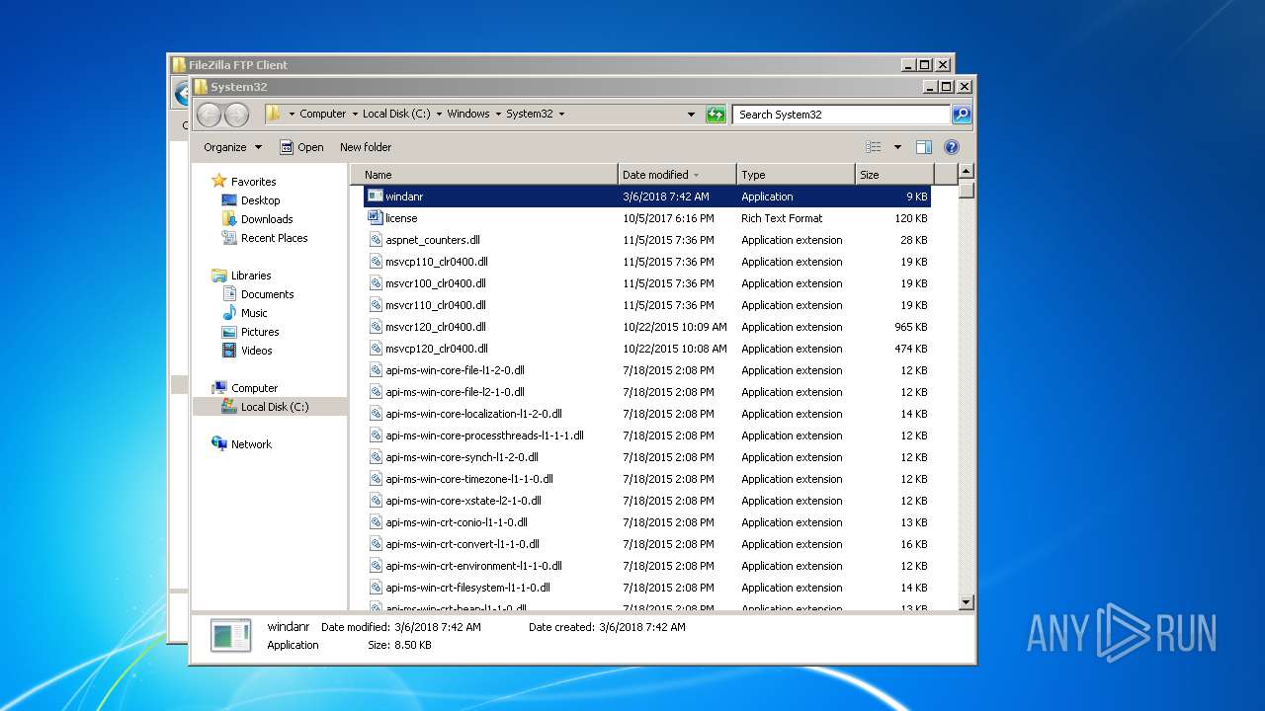The height and width of the screenshot is (711, 1265).
Task: Open the Organize dropdown menu
Action: (233, 147)
